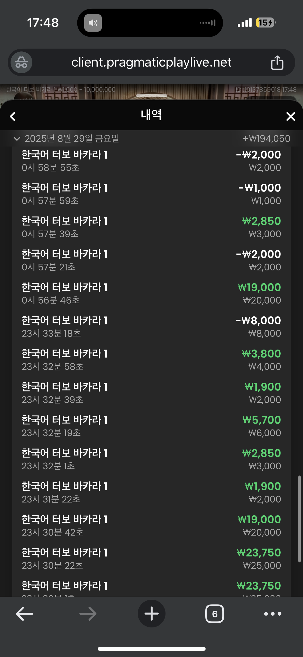Viewport: 303px width, 657px height.
Task: Open the browser three-dot menu
Action: (273, 614)
